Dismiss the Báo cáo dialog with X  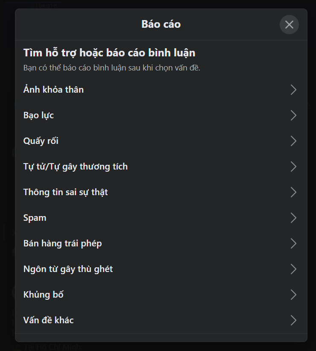[x=289, y=25]
